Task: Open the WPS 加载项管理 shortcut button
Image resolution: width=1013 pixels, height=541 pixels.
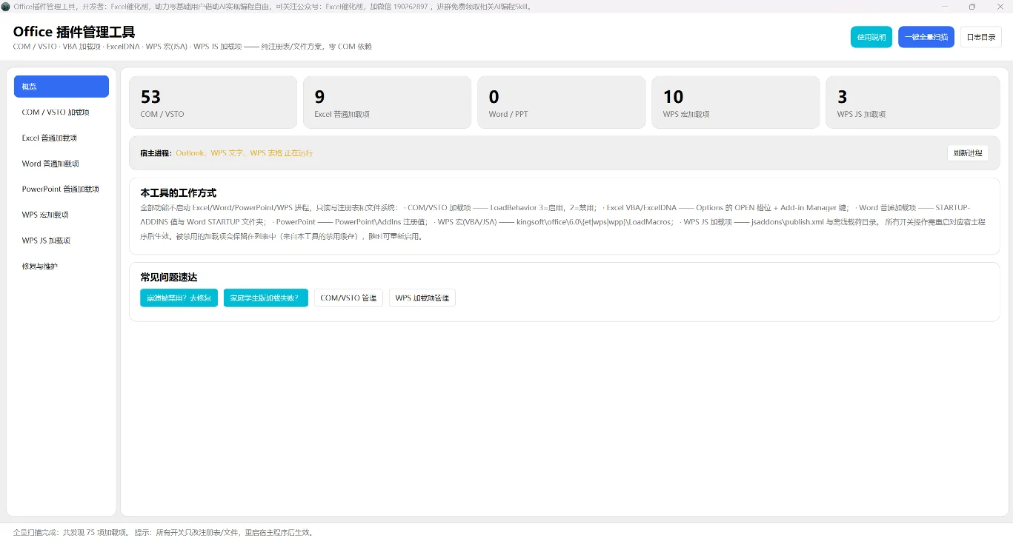Action: click(422, 298)
